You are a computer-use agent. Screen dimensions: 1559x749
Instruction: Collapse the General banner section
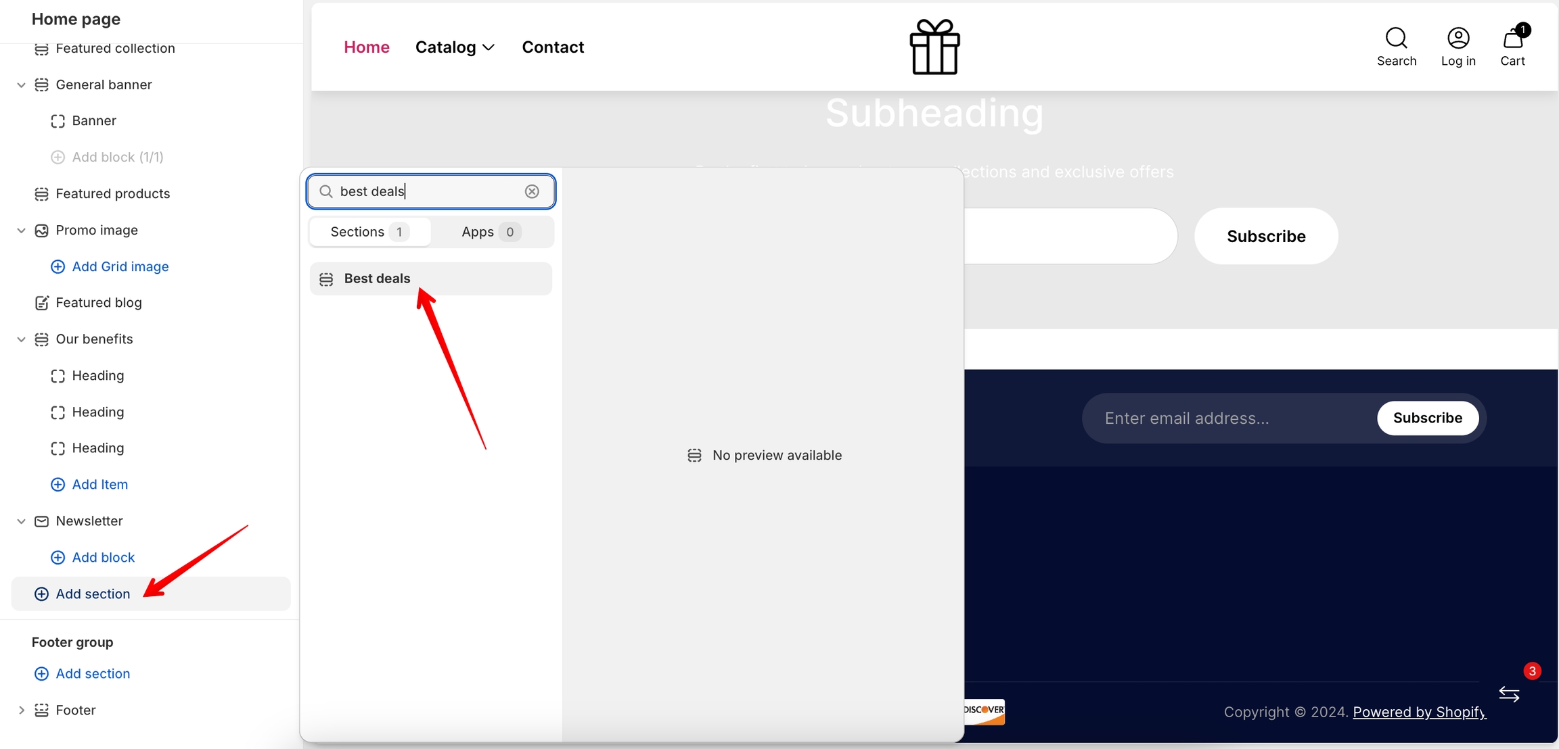coord(21,85)
